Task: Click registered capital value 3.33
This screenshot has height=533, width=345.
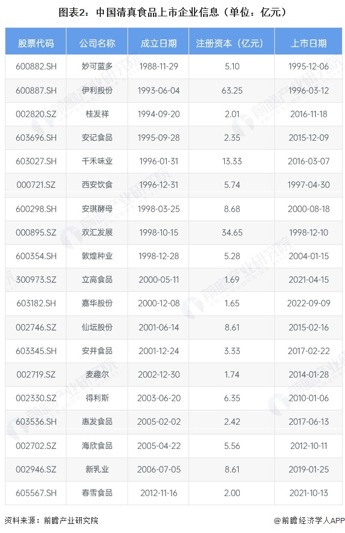Action: (232, 350)
